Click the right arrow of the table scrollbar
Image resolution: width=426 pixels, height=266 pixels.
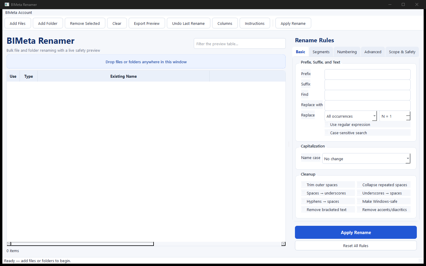pyautogui.click(x=283, y=244)
